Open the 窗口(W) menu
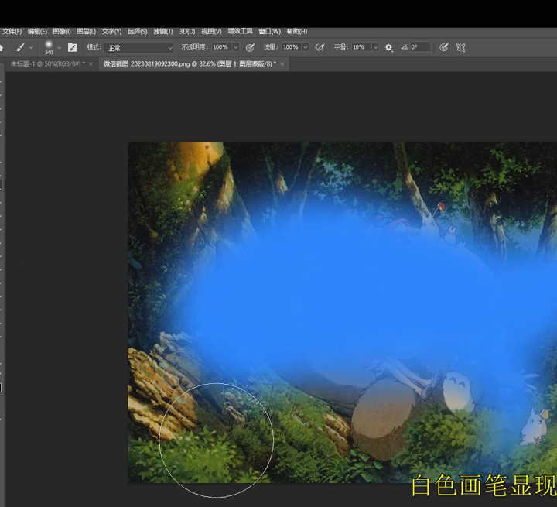 coord(270,32)
